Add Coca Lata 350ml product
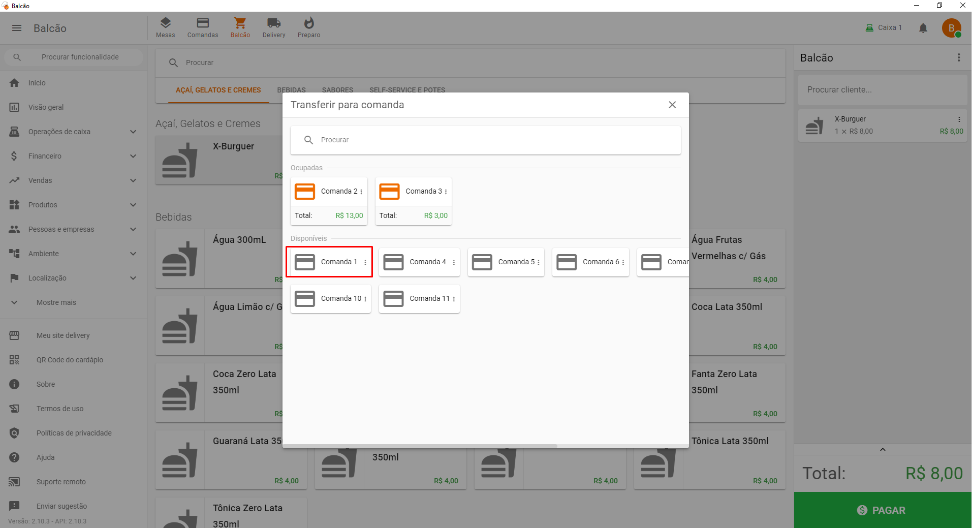 (x=737, y=326)
